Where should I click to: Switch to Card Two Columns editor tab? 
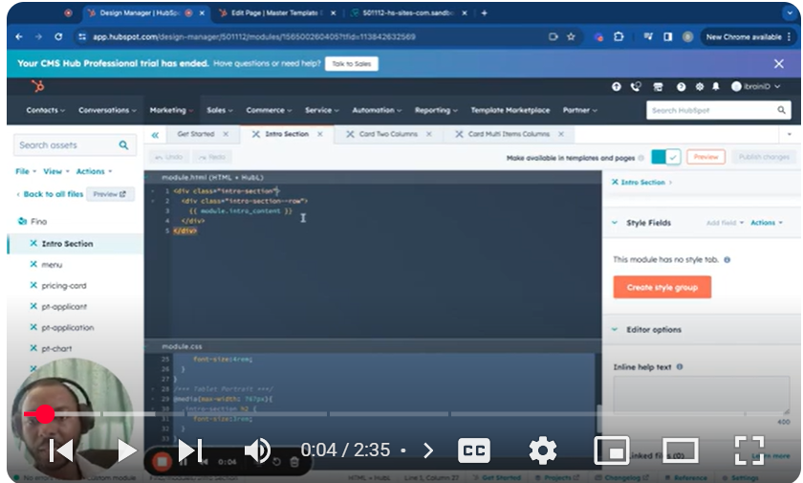388,134
